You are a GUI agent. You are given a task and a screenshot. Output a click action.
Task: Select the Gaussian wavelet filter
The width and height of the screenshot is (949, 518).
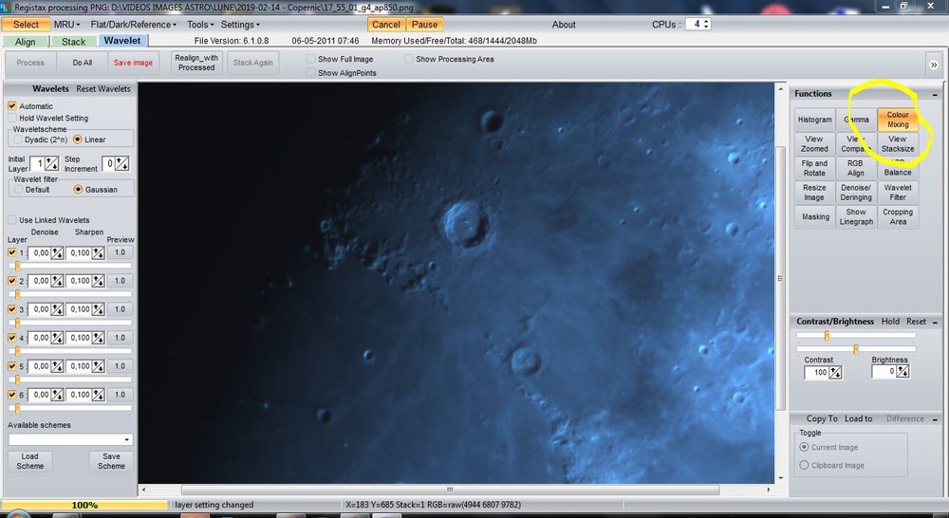[78, 190]
